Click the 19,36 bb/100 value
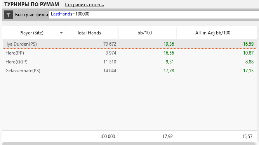Viewport: 259px width, 145px height. 169,44
